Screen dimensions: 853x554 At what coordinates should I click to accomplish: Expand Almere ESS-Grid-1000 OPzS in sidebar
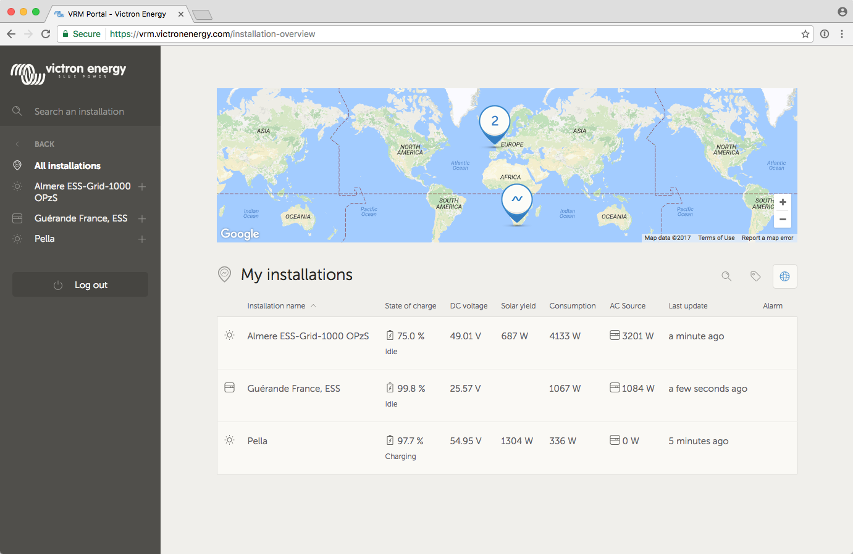pos(142,186)
